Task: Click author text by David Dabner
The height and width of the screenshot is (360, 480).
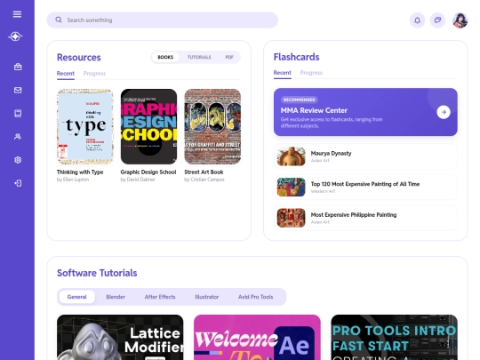Action: click(x=138, y=180)
